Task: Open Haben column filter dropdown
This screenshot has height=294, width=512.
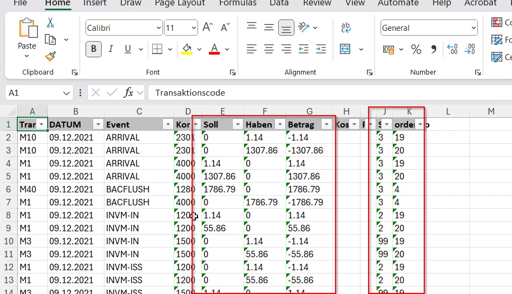Action: [x=280, y=124]
